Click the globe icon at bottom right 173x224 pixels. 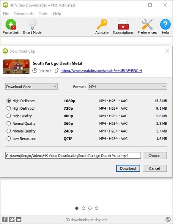click(168, 219)
